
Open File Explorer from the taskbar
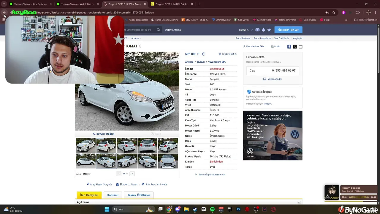pos(186,209)
